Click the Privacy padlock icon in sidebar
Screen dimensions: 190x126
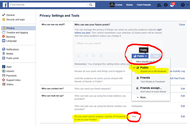click(4, 28)
